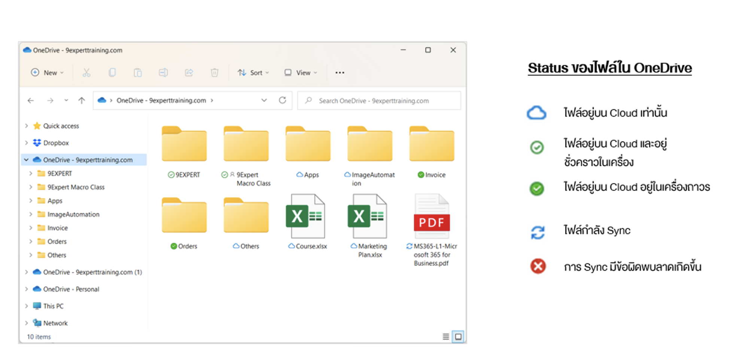
Task: Toggle the large icons view
Action: 458,337
